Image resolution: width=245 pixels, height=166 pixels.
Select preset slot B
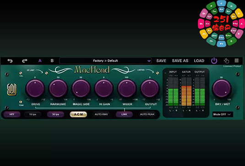coord(52,61)
